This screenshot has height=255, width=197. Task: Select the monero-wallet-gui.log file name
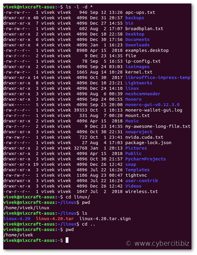154,110
